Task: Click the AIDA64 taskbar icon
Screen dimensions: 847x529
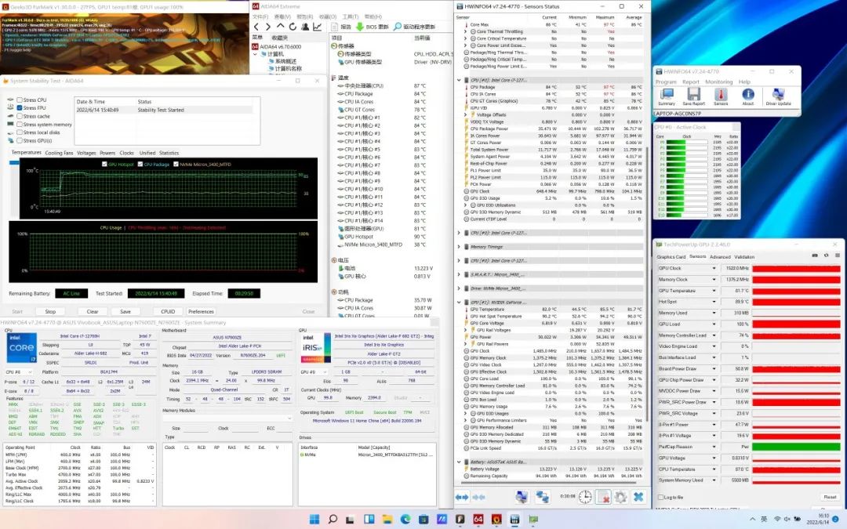Action: (478, 520)
